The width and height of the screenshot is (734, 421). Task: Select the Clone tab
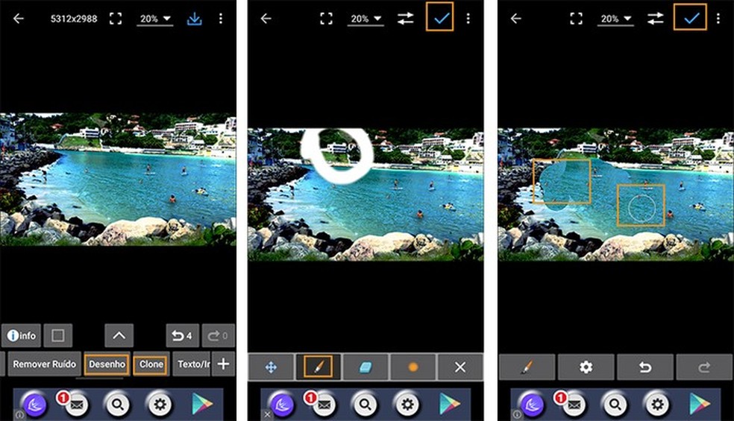[151, 364]
